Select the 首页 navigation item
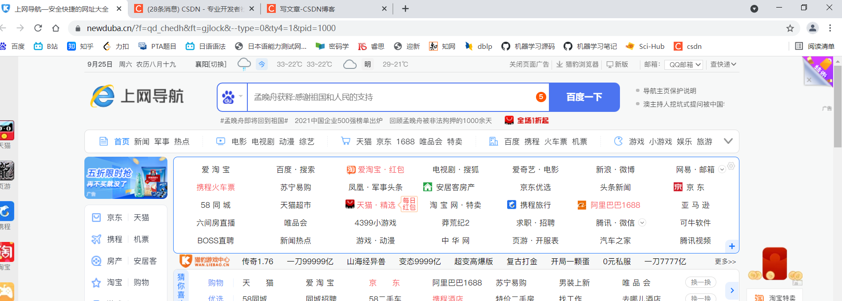Viewport: 842px width, 301px height. tap(121, 142)
